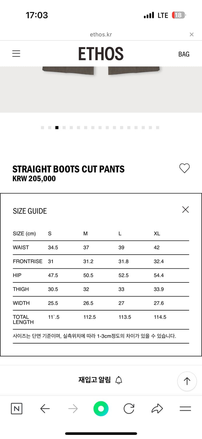Jump to the last image carousel dot
This screenshot has width=202, height=439.
pyautogui.click(x=158, y=128)
